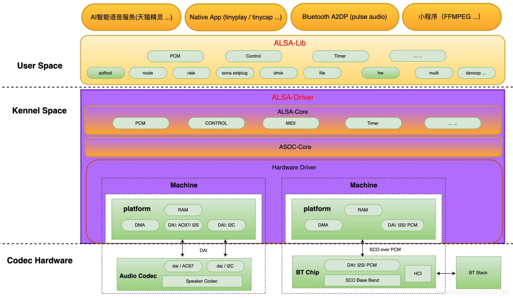Toggle the sona extplug element
Viewport: 513px width, 298px height.
(235, 73)
